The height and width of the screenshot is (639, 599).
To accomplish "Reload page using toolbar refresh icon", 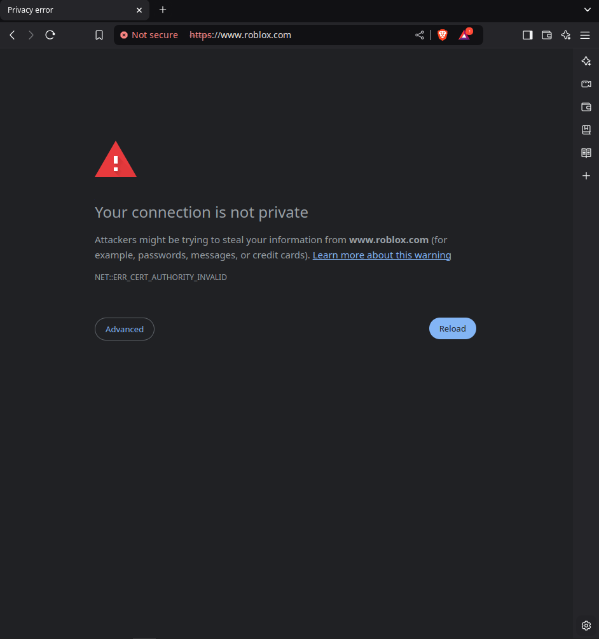I will (x=50, y=35).
